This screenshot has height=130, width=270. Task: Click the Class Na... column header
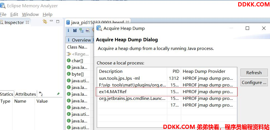[x=78, y=47]
